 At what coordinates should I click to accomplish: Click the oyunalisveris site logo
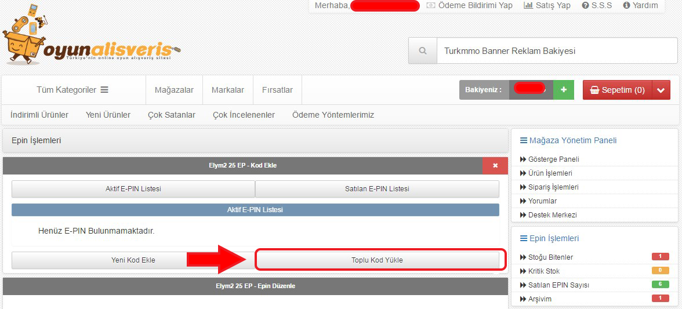pyautogui.click(x=92, y=36)
